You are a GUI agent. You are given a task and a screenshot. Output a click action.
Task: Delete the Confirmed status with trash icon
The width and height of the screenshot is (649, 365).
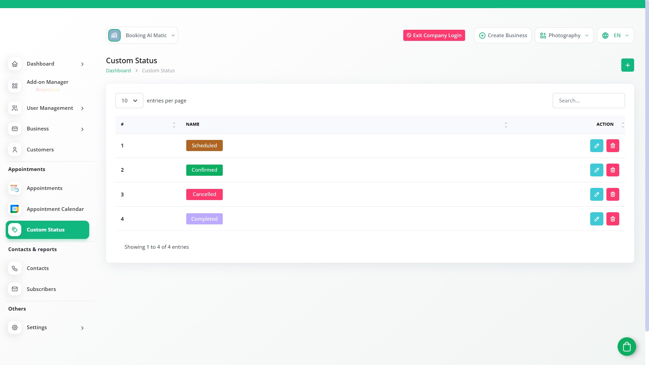point(612,170)
